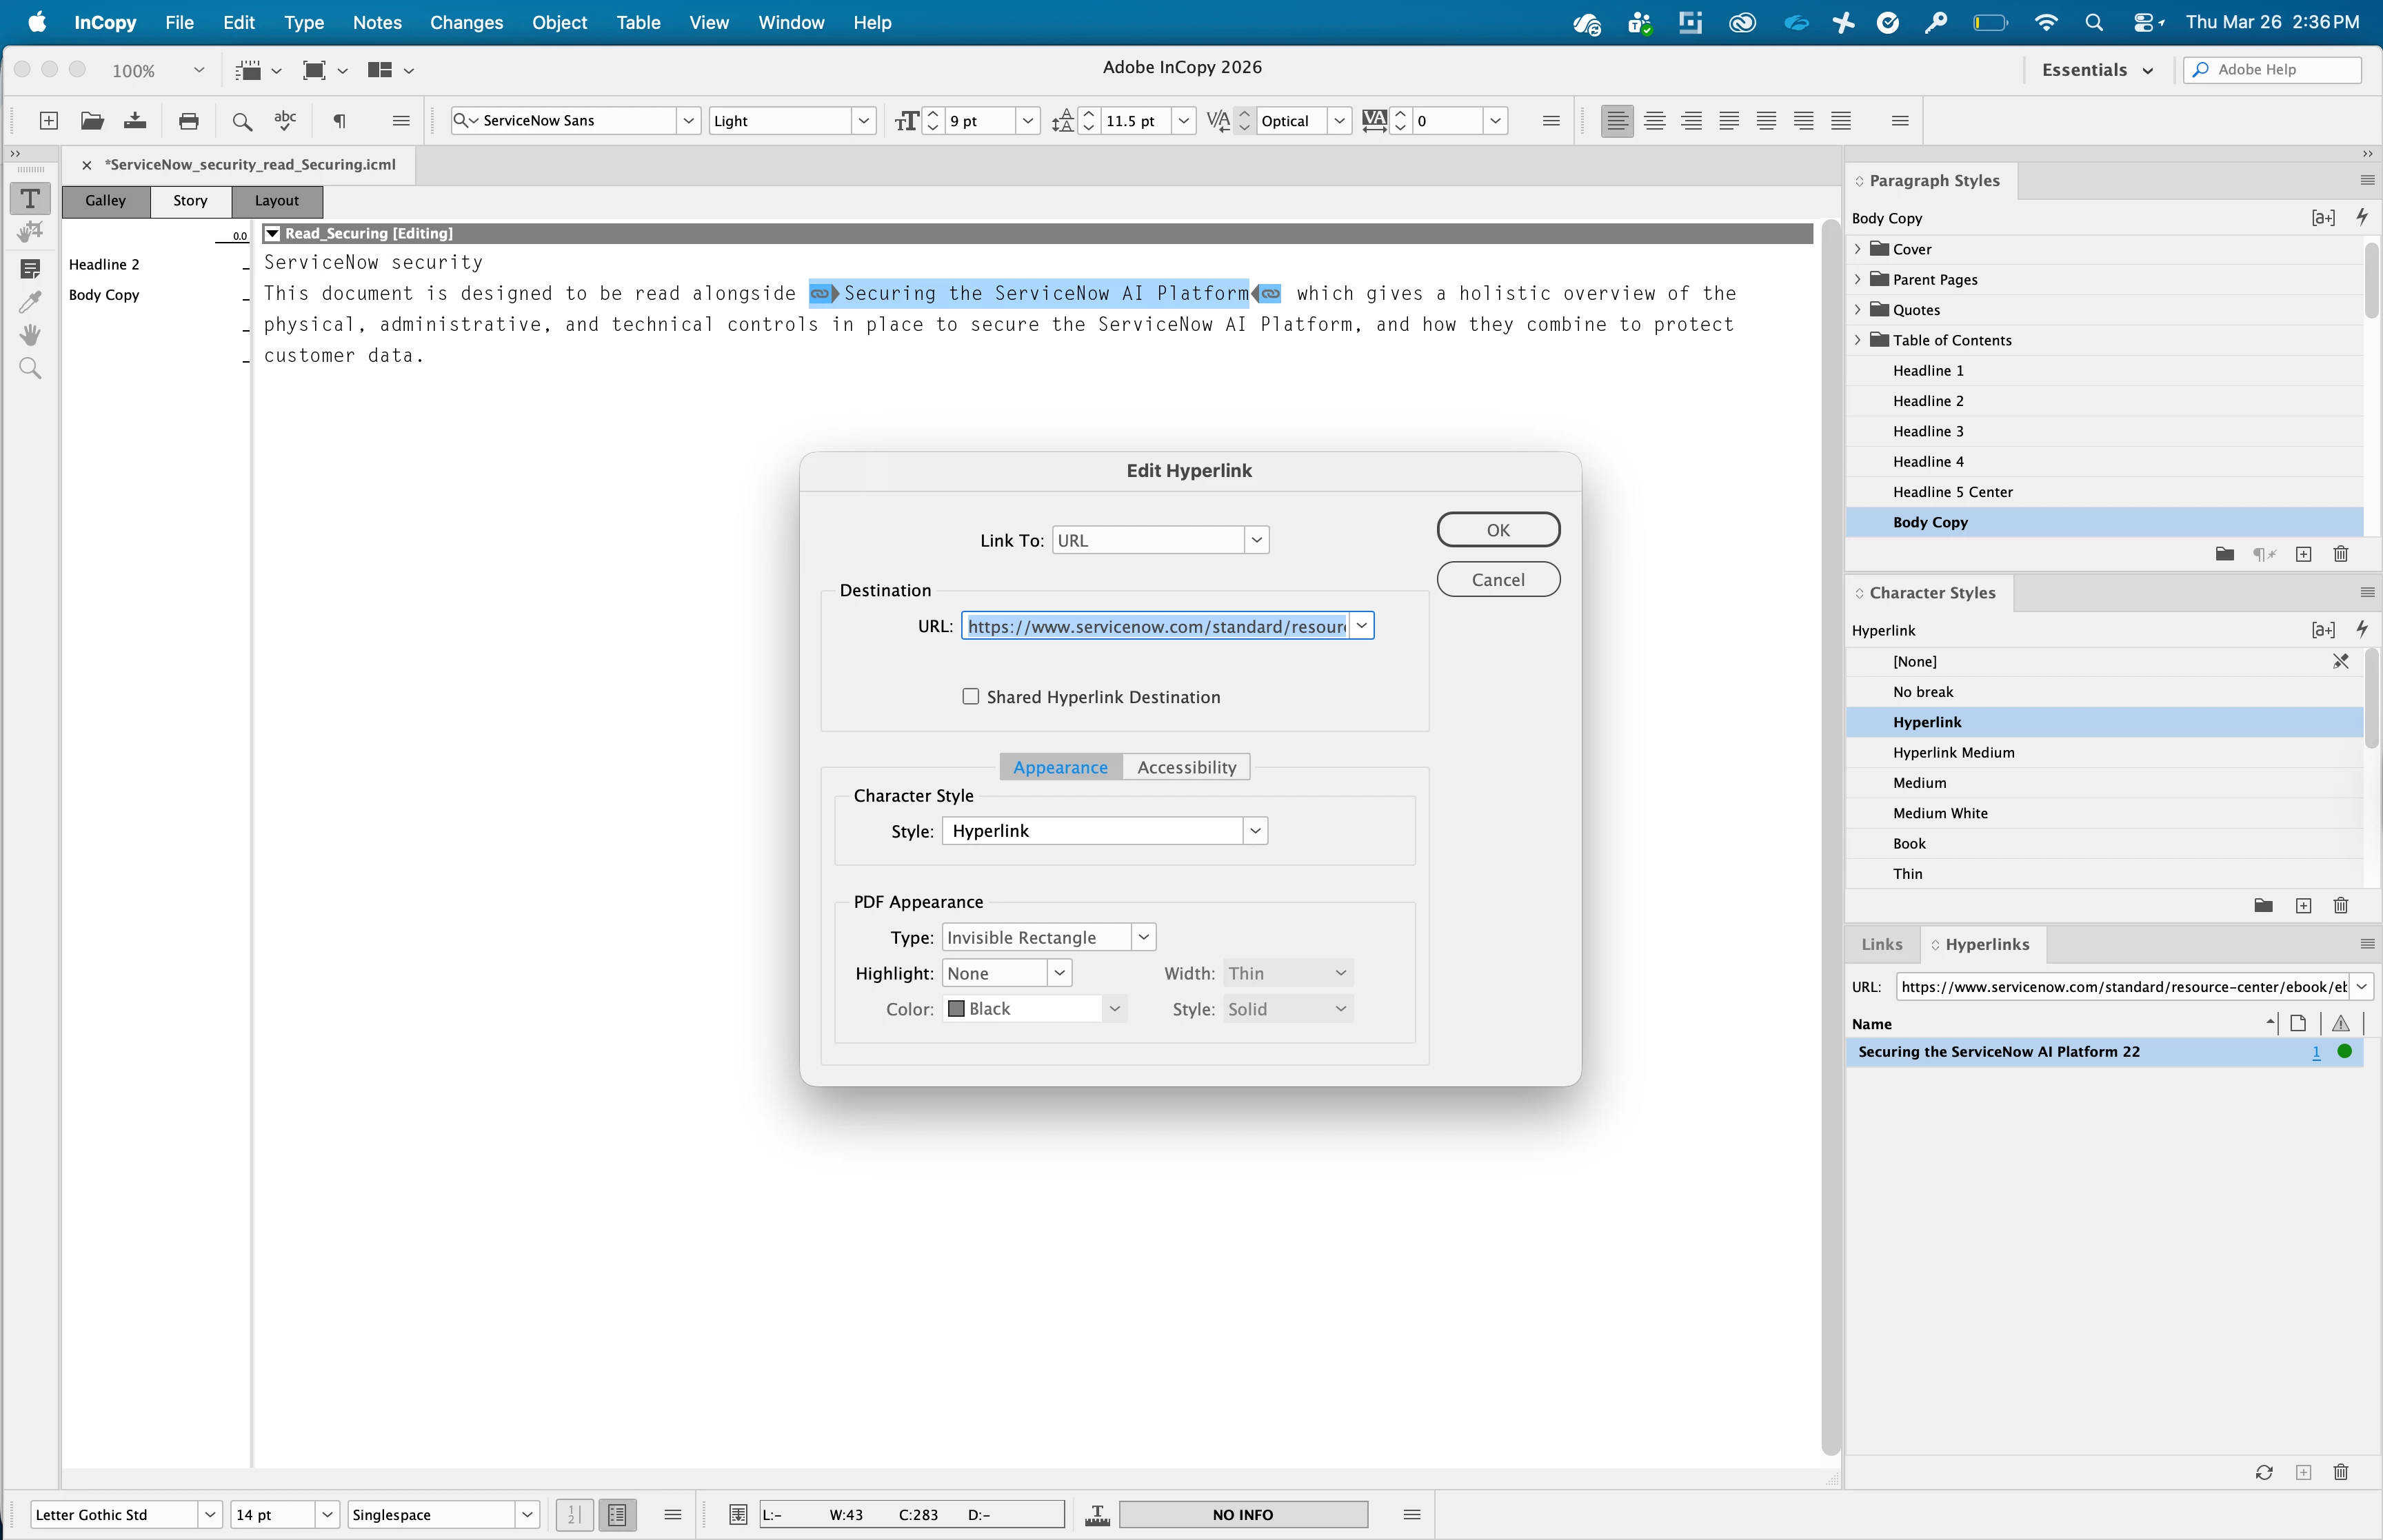Toggle line numbers view in status bar
Image resolution: width=2383 pixels, height=1540 pixels.
coord(574,1514)
